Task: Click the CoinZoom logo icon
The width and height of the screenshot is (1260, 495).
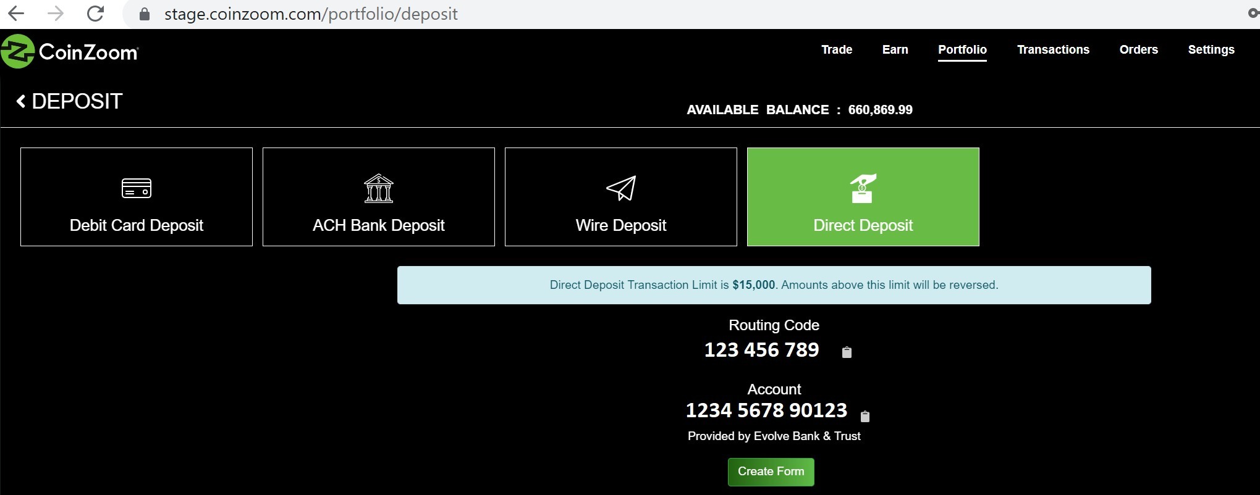Action: point(17,51)
